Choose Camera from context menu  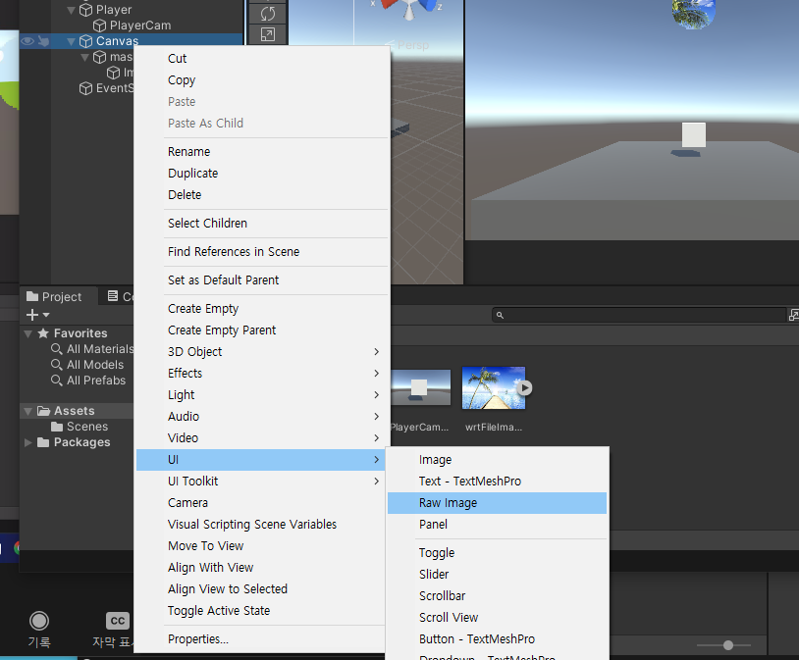pyautogui.click(x=261, y=503)
